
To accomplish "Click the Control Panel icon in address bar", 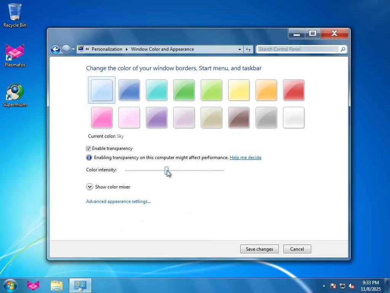I will (81, 49).
